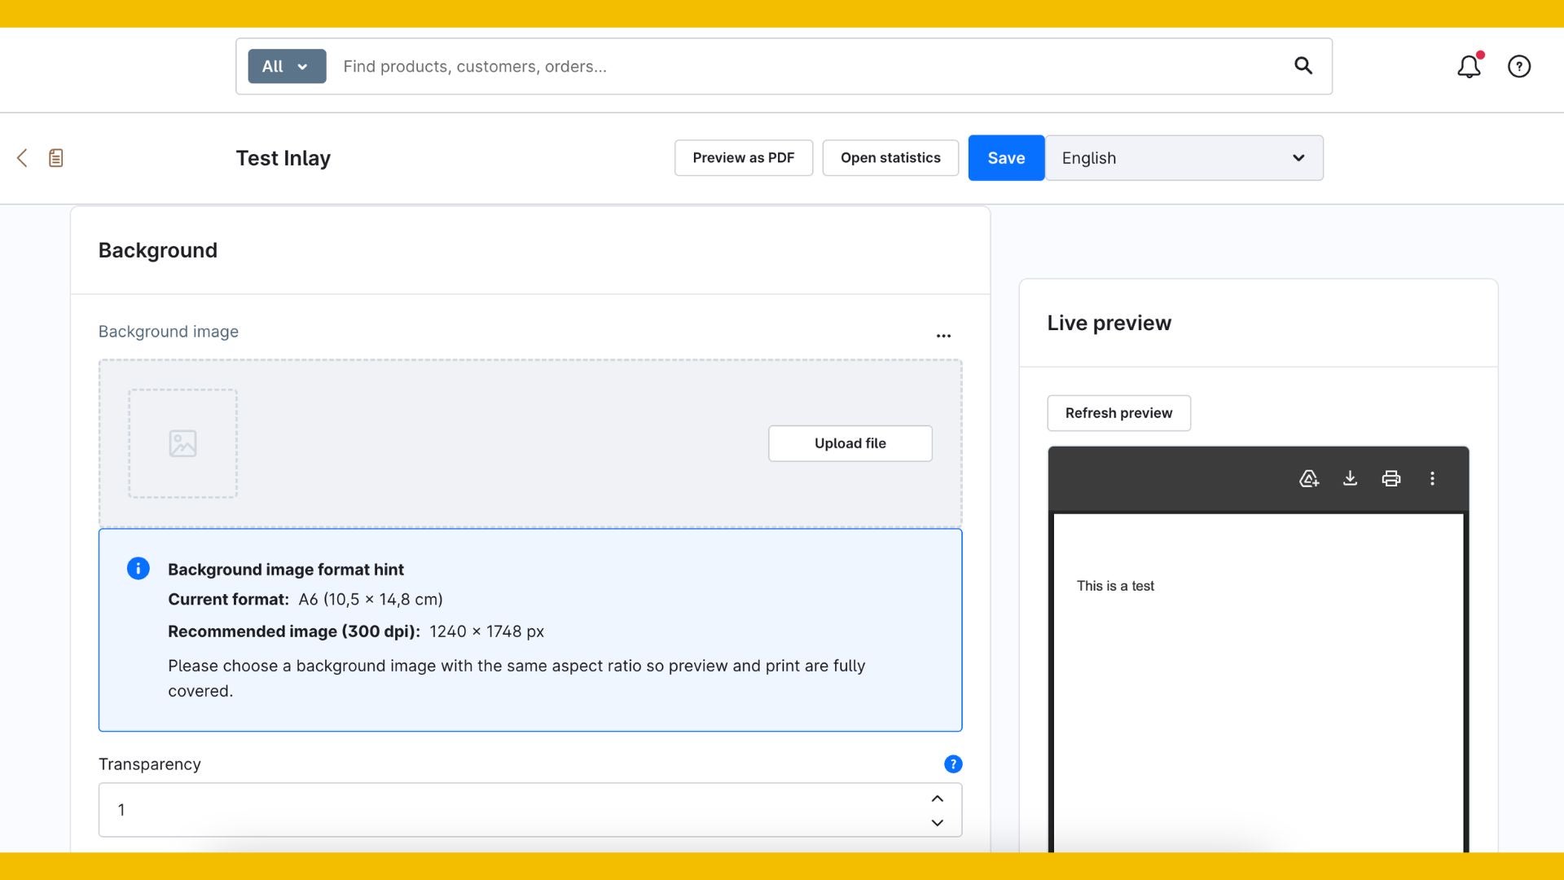Viewport: 1564px width, 880px height.
Task: Click Upload file button
Action: pos(850,443)
